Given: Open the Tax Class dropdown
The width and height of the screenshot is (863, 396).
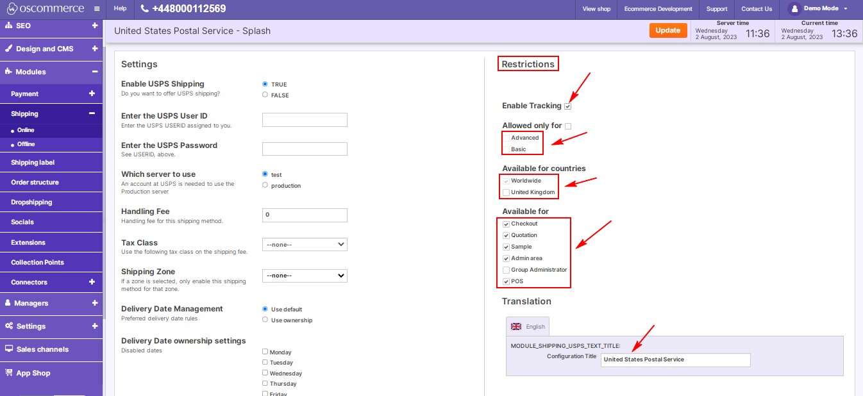Looking at the screenshot, I should (305, 244).
